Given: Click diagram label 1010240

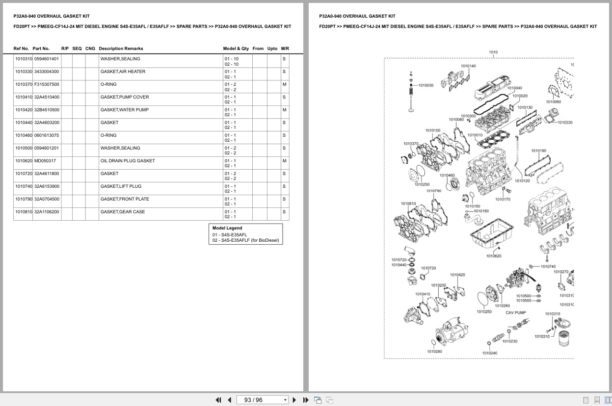Looking at the screenshot, I should coord(490,353).
